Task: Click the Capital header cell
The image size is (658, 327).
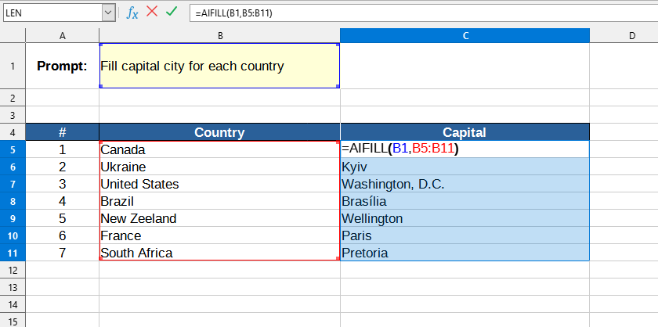Action: point(465,132)
